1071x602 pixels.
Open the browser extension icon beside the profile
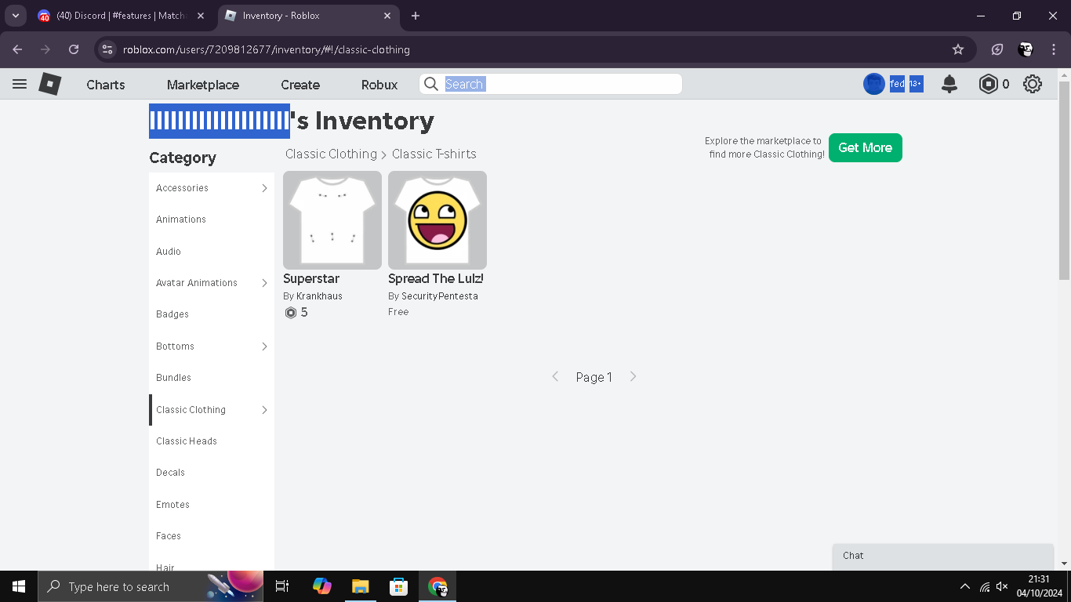tap(997, 49)
